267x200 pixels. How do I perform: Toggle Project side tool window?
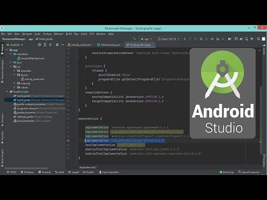(2, 49)
